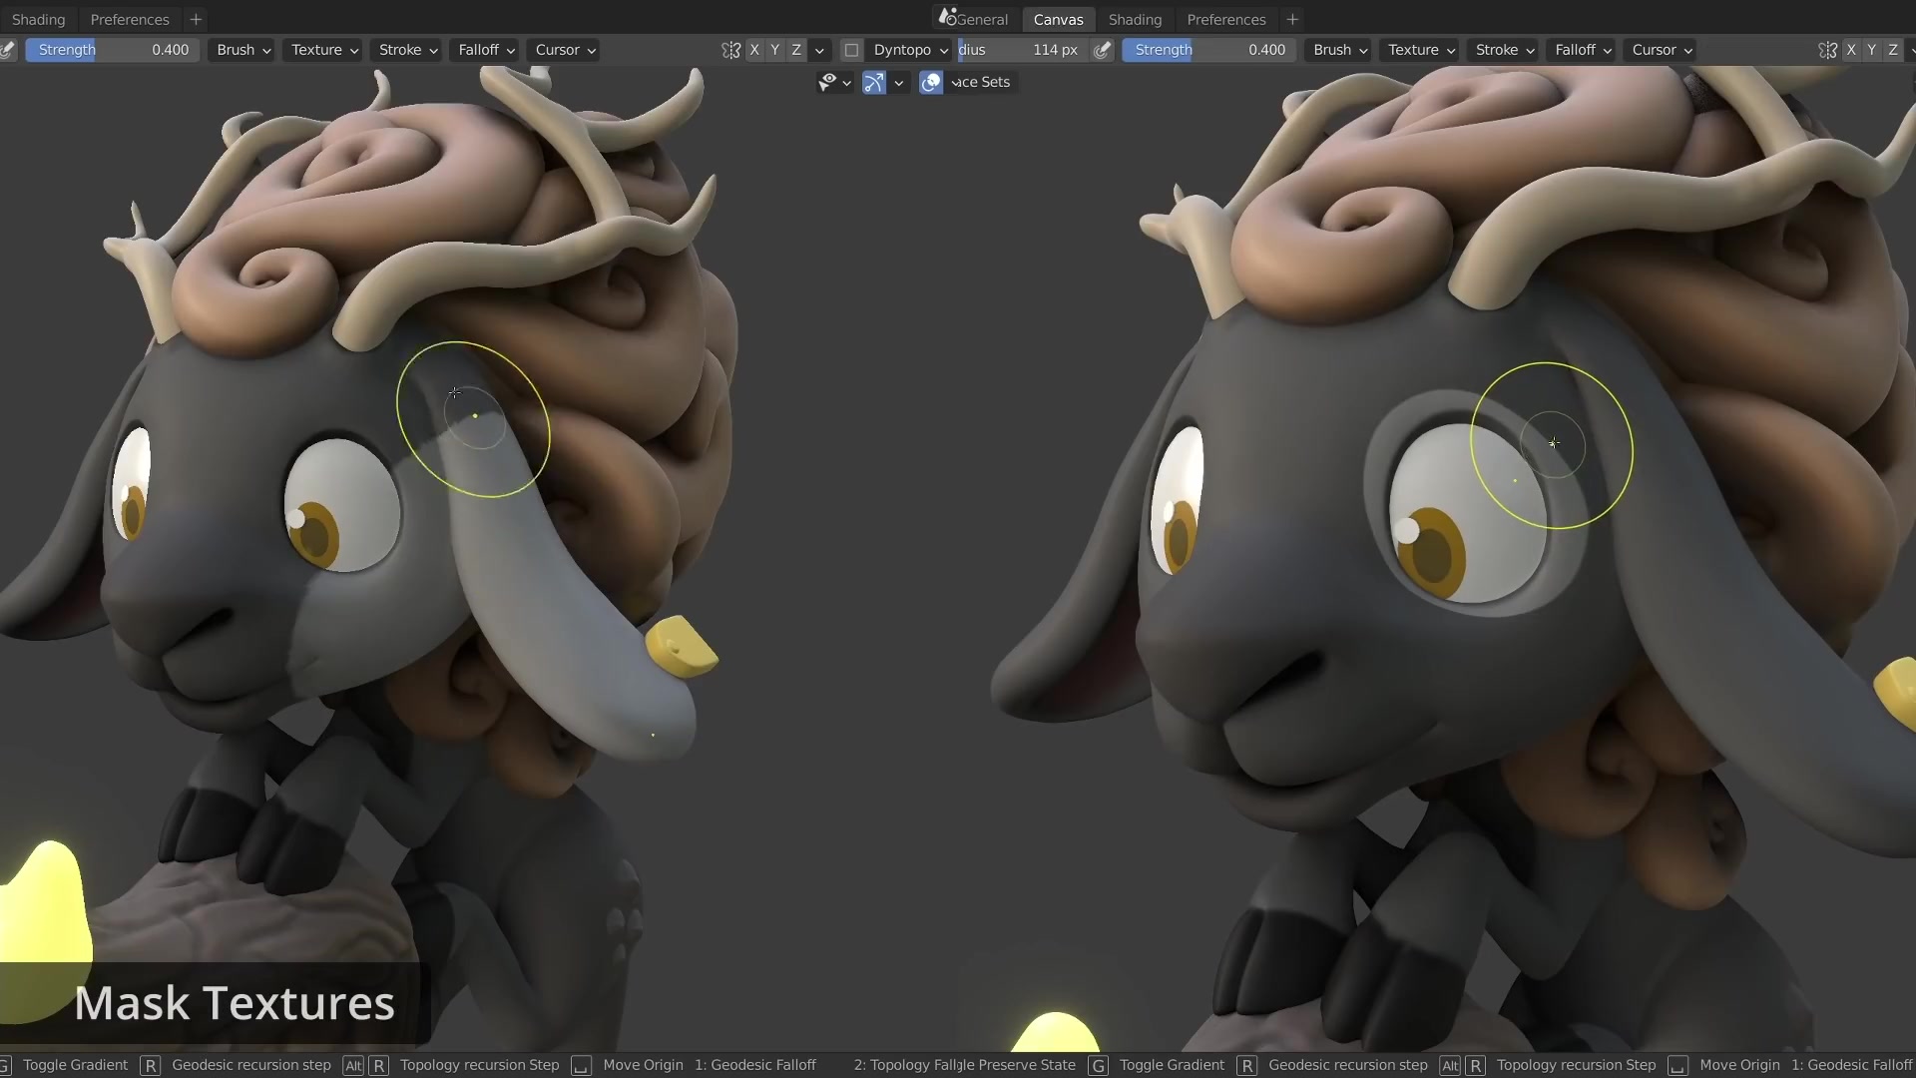Expand gizmo options dropdown arrow
Image resolution: width=1916 pixels, height=1078 pixels.
tap(899, 83)
